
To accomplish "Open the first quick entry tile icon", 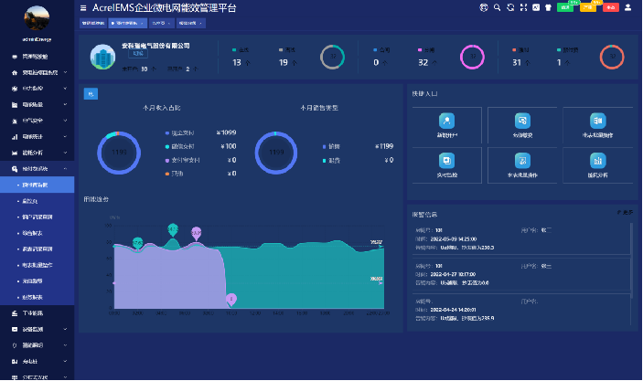I will point(446,120).
